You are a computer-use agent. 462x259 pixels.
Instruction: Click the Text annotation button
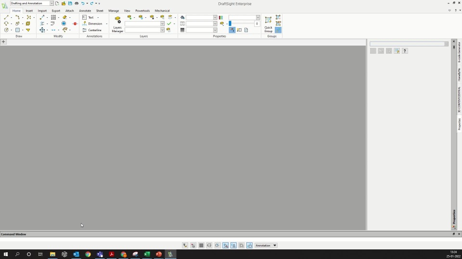click(x=88, y=17)
